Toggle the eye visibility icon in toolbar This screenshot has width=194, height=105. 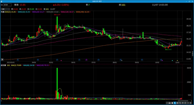pos(183,103)
